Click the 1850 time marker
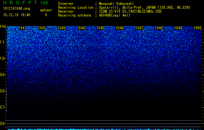This screenshot has height=130, width=204. [x=198, y=28]
